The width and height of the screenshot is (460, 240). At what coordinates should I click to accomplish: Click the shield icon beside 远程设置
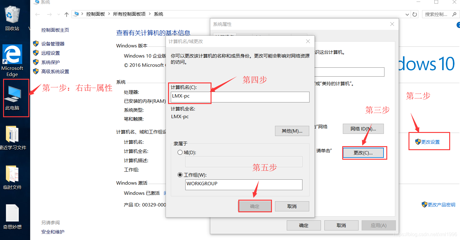click(36, 53)
